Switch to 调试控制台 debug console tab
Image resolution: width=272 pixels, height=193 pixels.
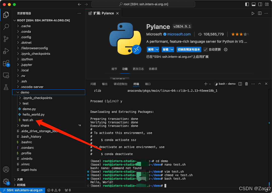click(x=120, y=84)
